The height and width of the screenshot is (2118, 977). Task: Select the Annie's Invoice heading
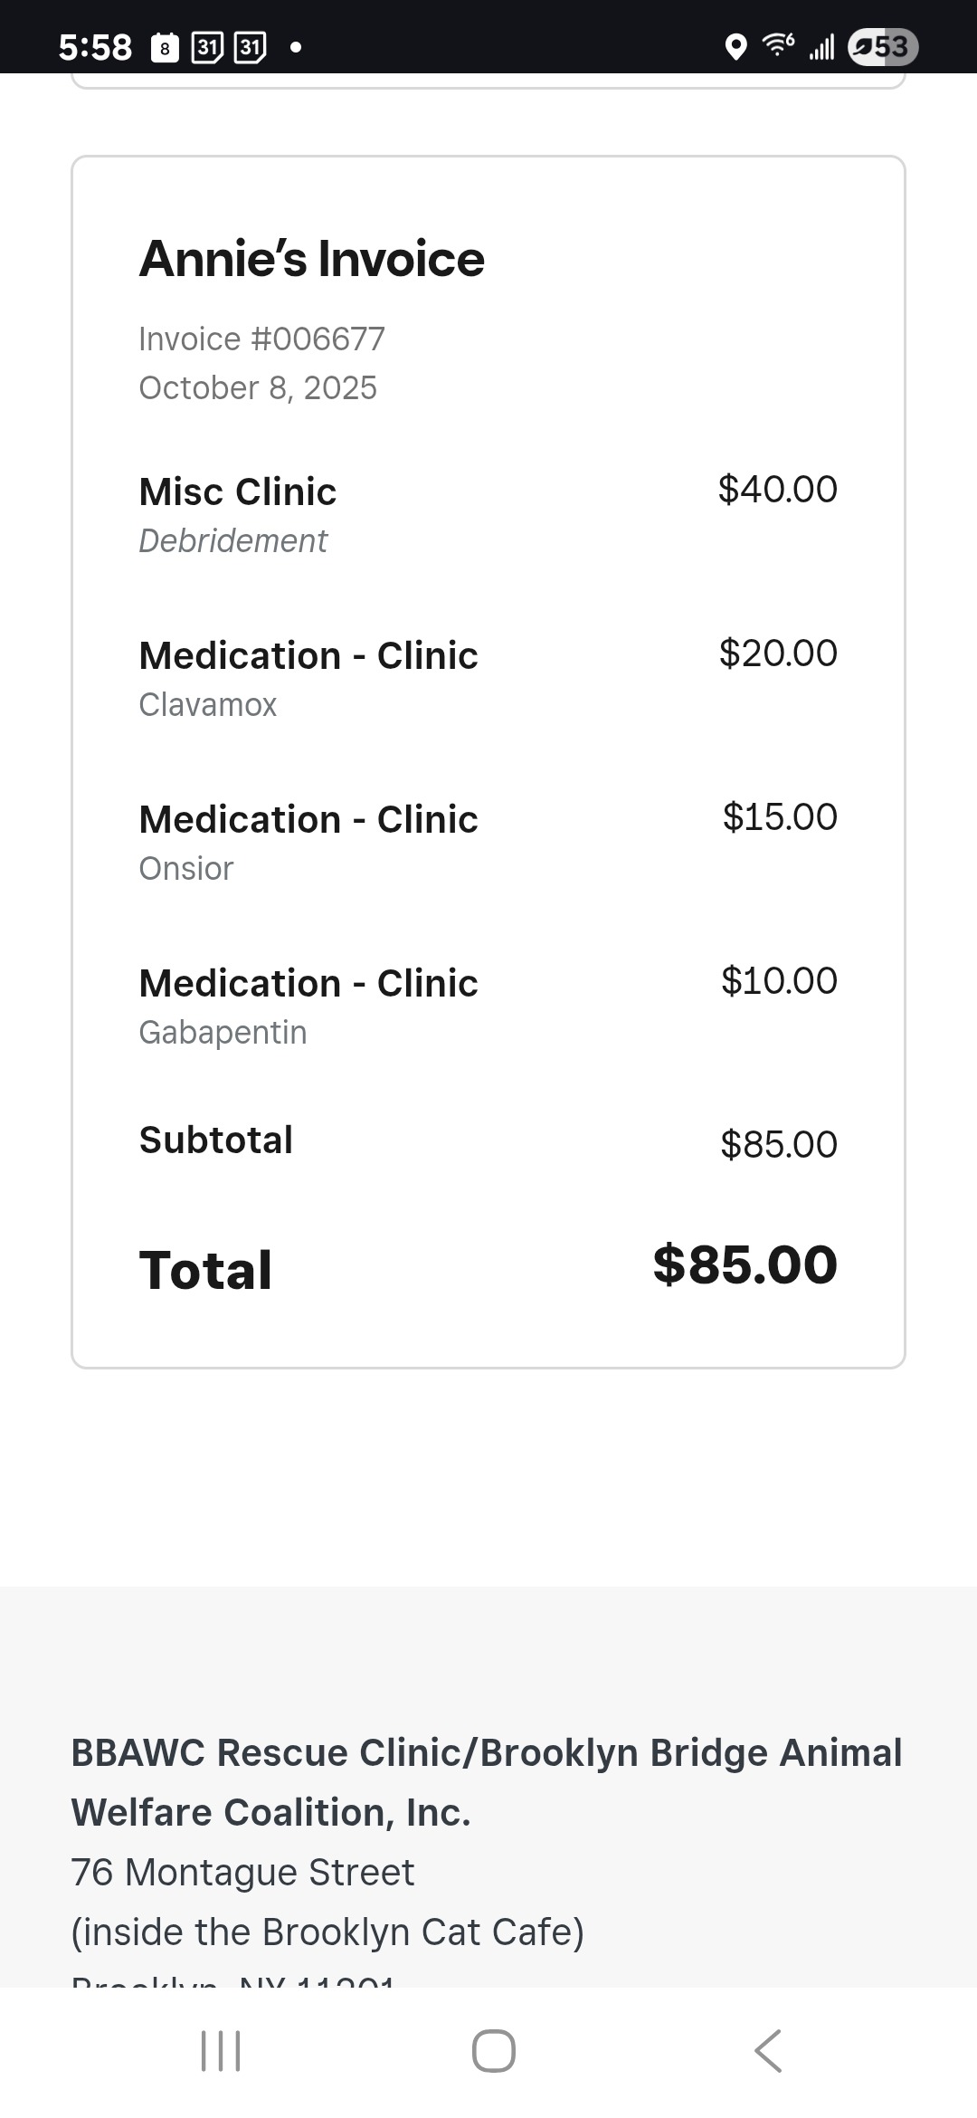[x=311, y=259]
